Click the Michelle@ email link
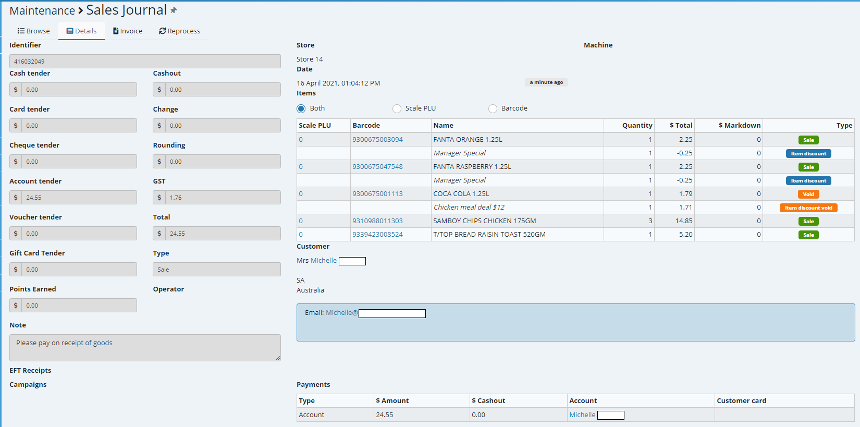Screen dimensions: 860x427 (342, 313)
